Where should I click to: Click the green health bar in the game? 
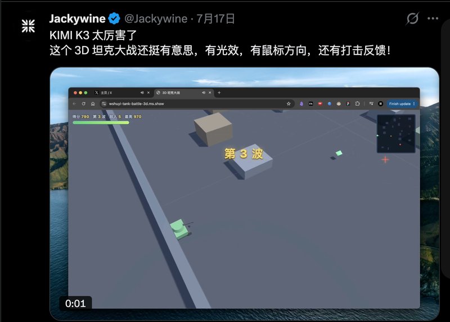click(101, 123)
